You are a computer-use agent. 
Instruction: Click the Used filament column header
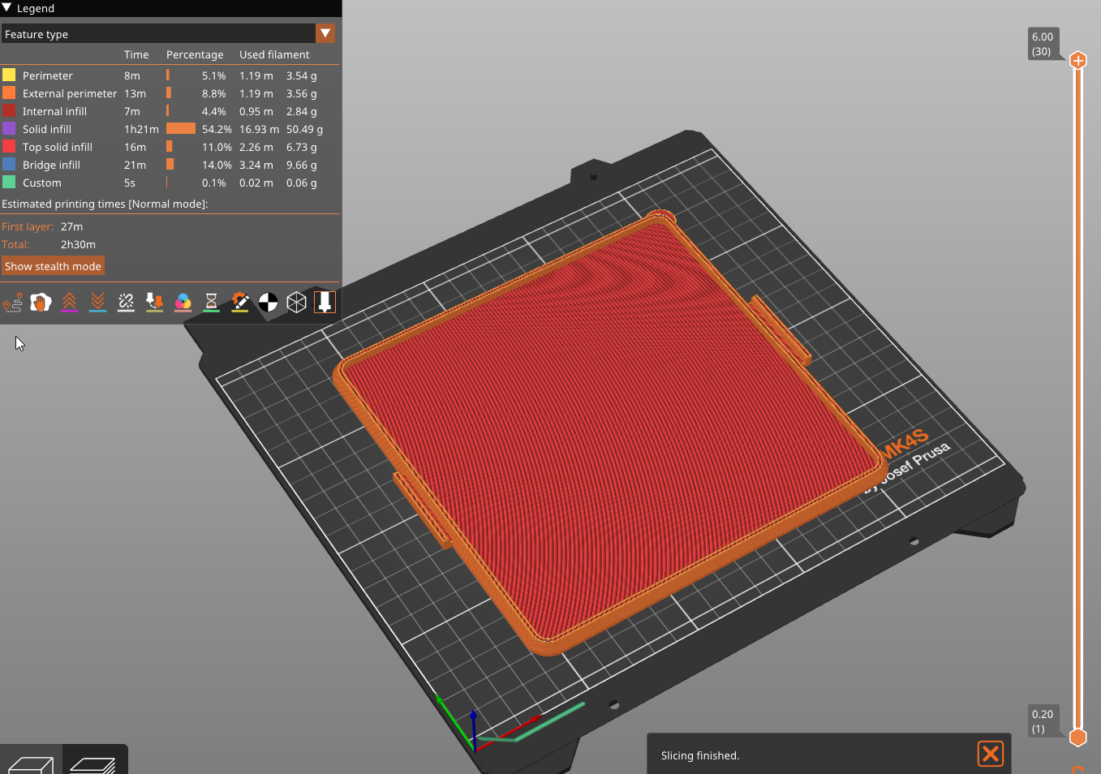pos(274,54)
